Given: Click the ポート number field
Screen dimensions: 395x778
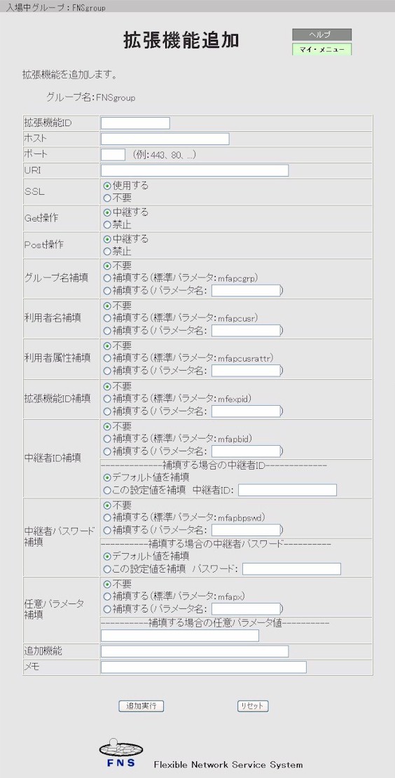Looking at the screenshot, I should click(113, 155).
